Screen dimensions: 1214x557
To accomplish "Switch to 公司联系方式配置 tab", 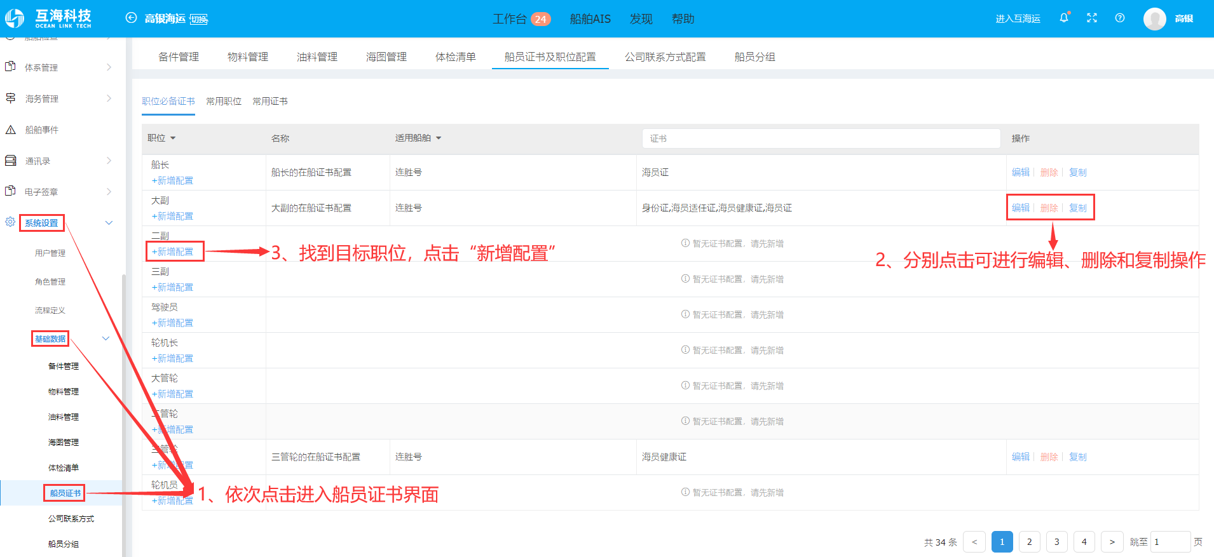I will coord(665,57).
